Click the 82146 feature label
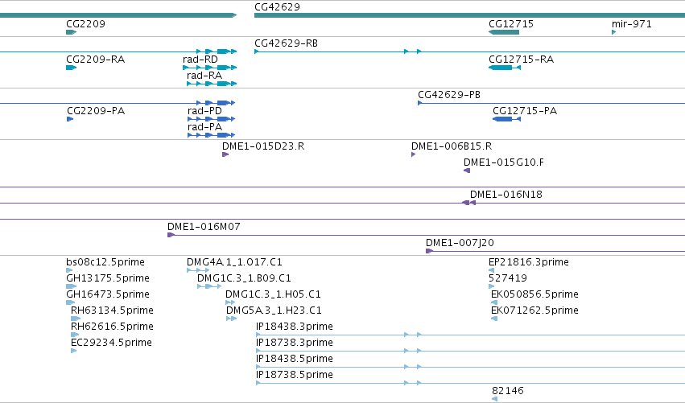The height and width of the screenshot is (403, 685). click(x=508, y=391)
